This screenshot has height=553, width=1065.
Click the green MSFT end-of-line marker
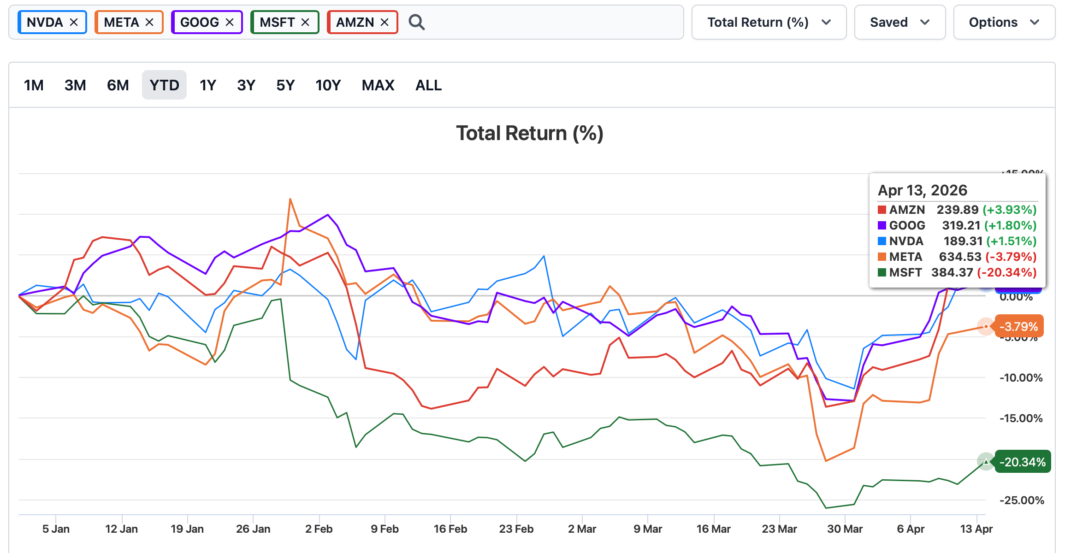986,461
